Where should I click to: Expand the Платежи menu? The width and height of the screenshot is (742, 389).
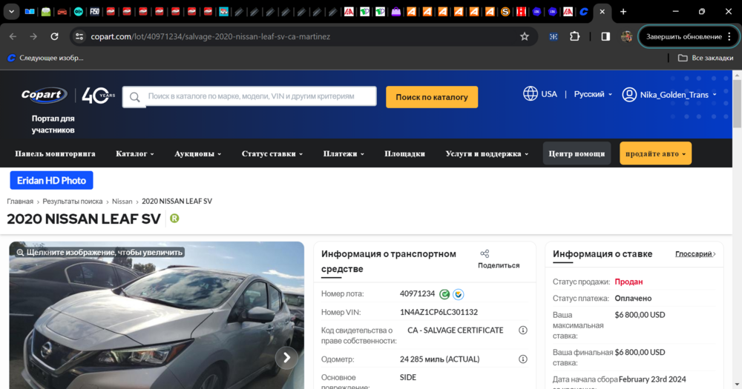344,153
